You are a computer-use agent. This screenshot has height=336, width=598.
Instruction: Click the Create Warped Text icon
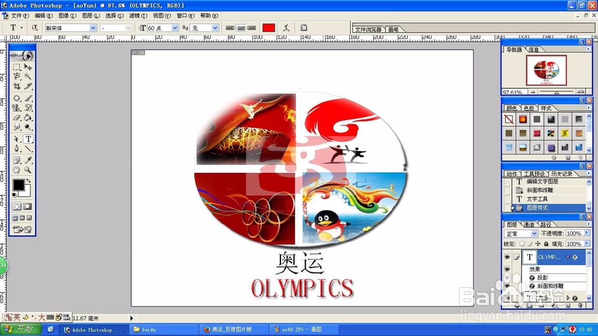286,28
